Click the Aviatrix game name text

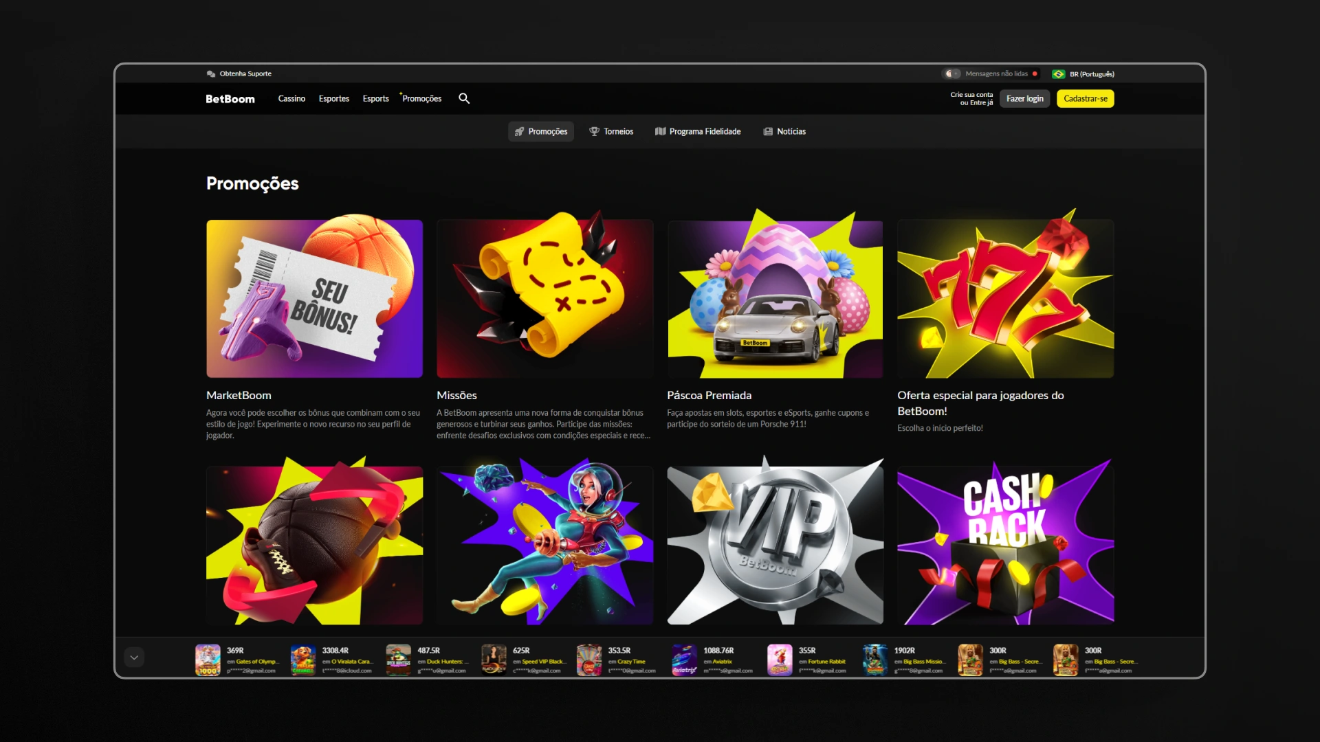coord(722,662)
